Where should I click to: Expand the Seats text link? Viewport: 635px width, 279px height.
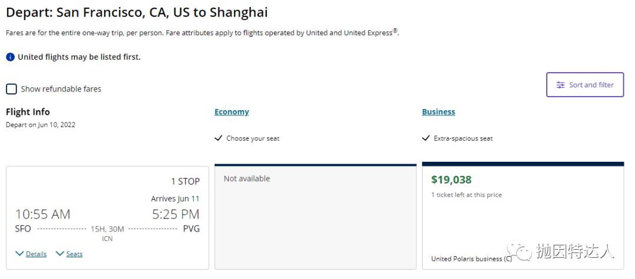click(74, 254)
